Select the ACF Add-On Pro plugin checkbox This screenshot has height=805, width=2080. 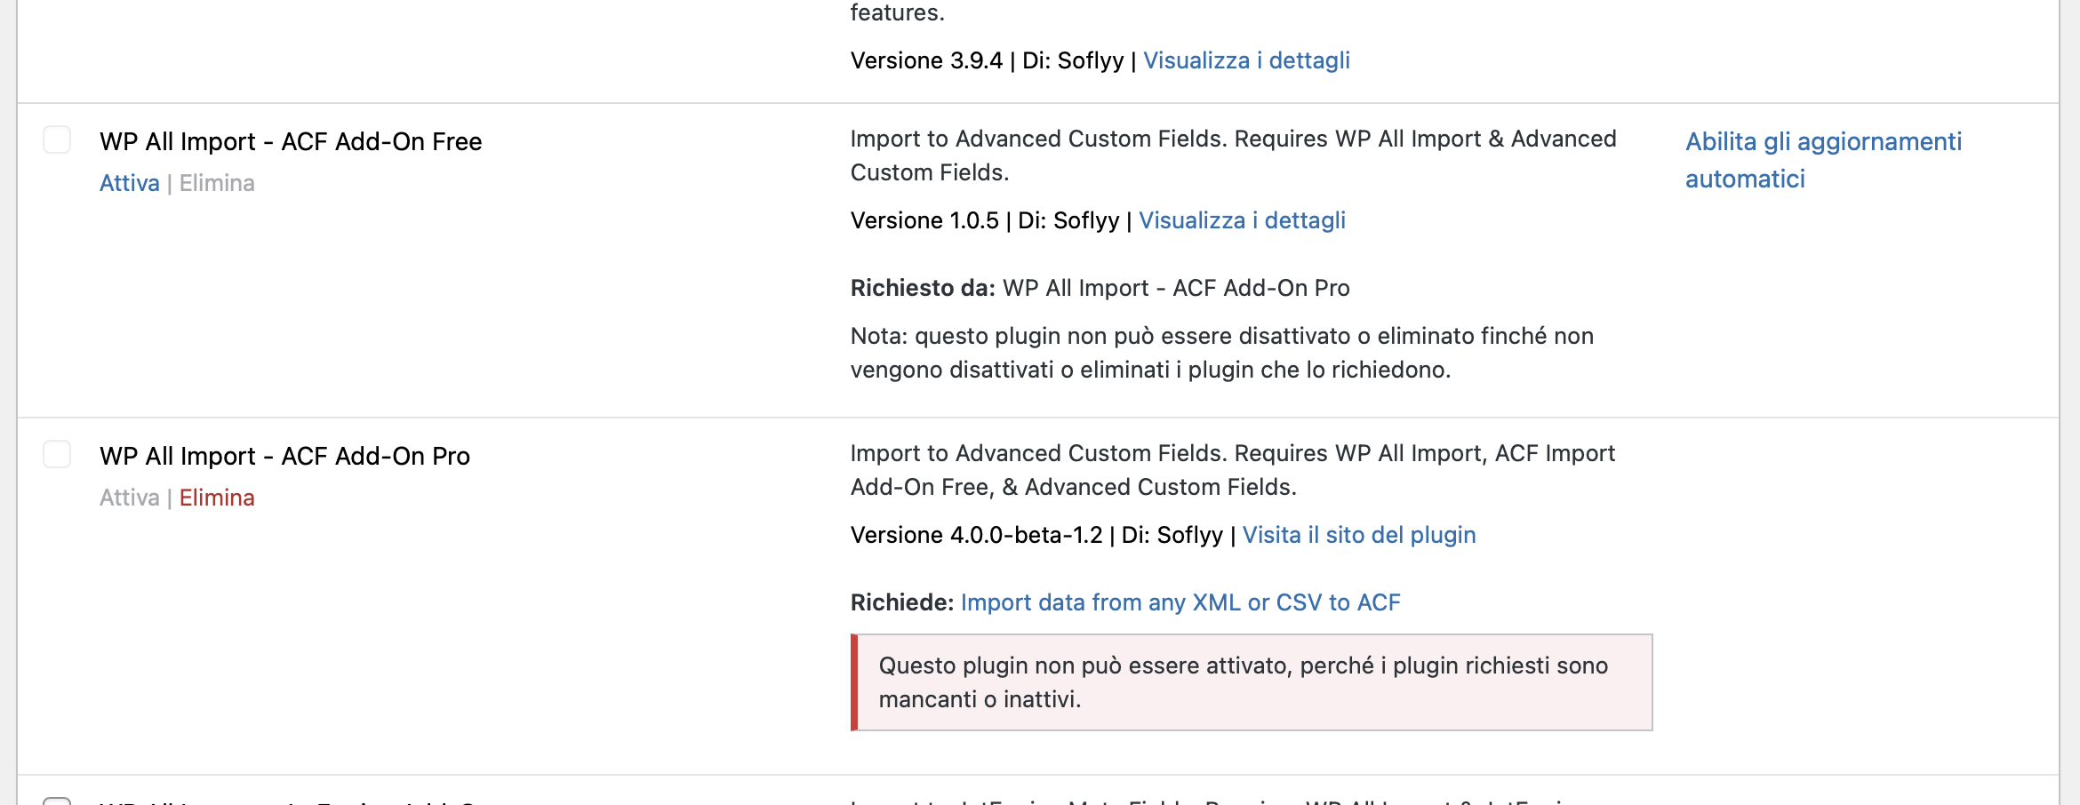click(57, 454)
